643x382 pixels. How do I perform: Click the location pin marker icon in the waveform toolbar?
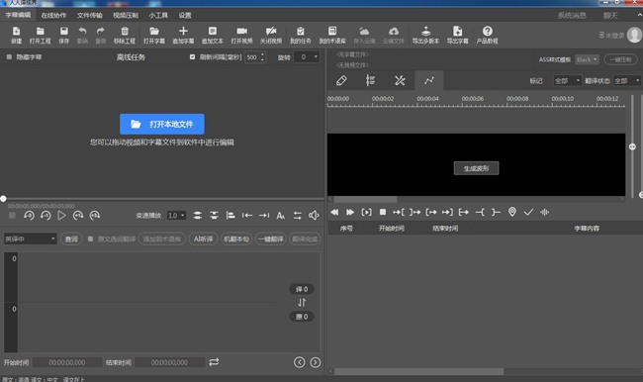pyautogui.click(x=512, y=212)
